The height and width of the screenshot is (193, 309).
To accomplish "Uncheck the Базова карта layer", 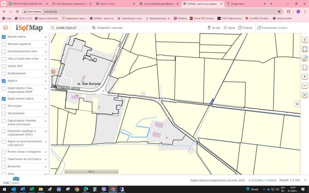I will (4, 37).
